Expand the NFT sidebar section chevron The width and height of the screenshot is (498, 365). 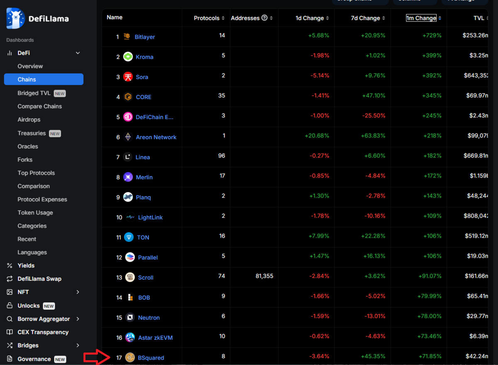point(78,292)
